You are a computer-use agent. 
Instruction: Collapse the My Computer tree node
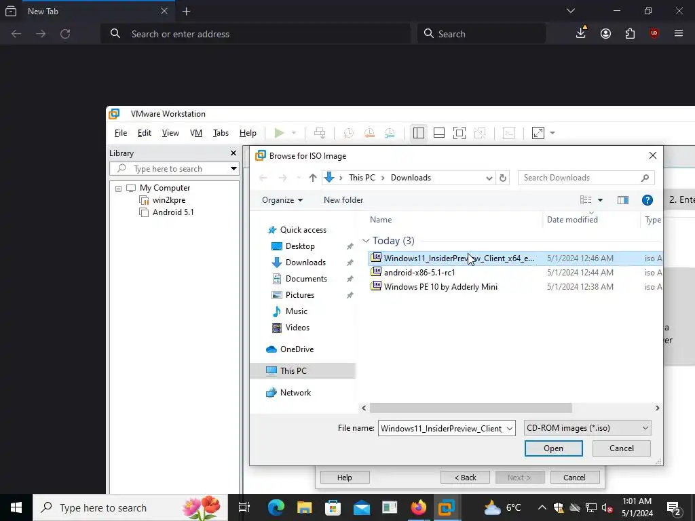point(118,189)
